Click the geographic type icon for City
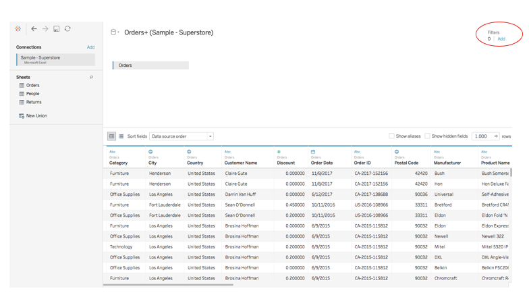This screenshot has width=529, height=293. point(150,152)
